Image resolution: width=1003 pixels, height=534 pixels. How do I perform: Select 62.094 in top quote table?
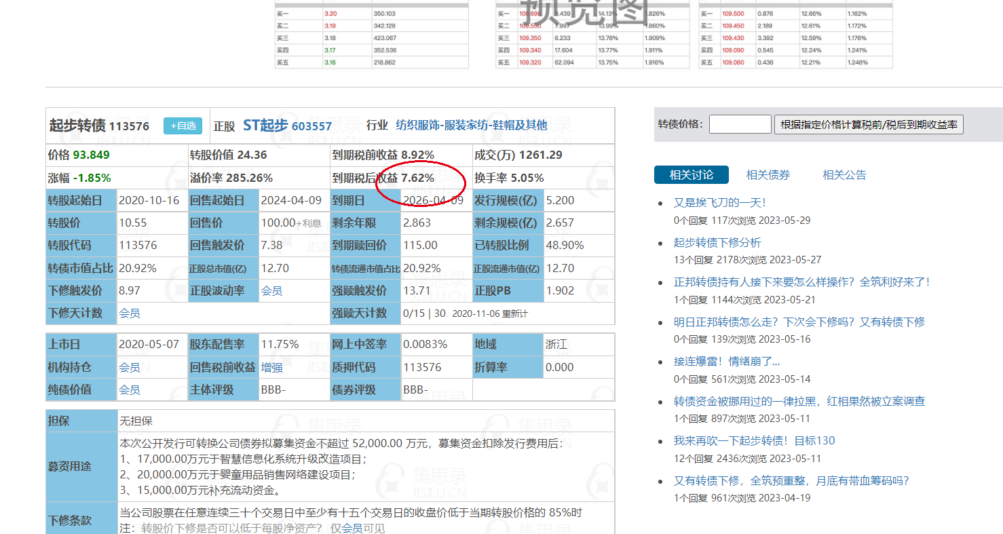coord(563,62)
